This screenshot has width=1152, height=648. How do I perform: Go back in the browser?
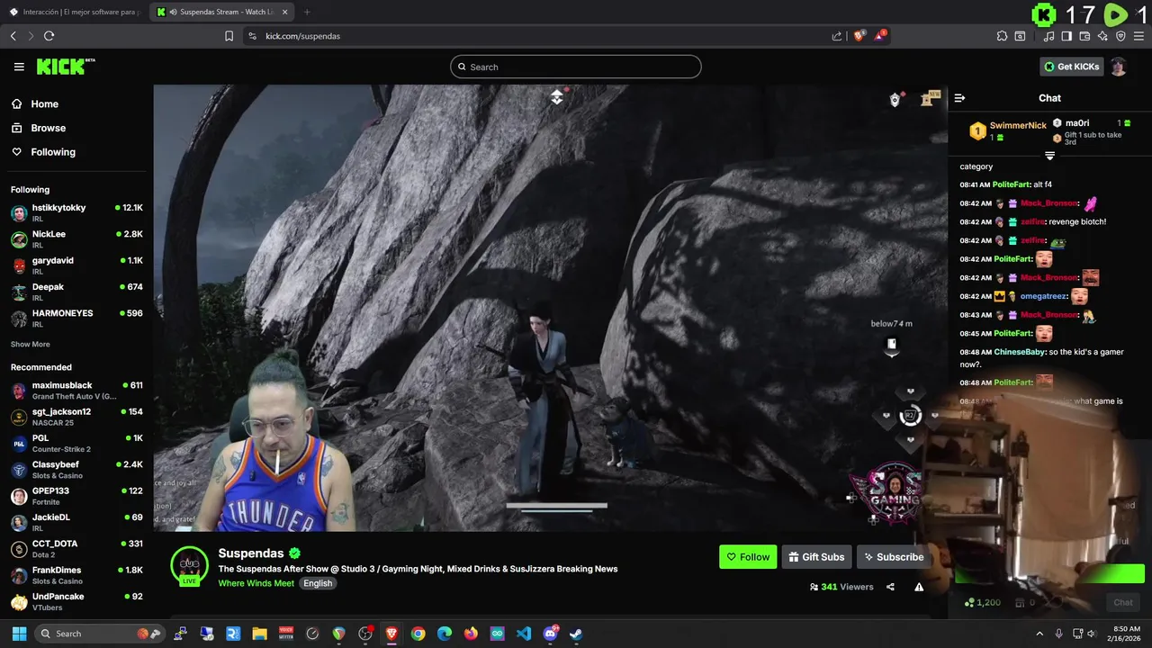[13, 36]
